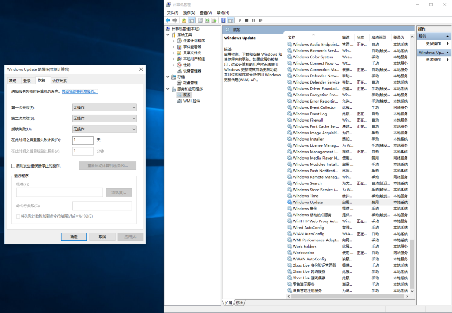Click the Export List toolbar icon
452x313 pixels.
[x=214, y=20]
